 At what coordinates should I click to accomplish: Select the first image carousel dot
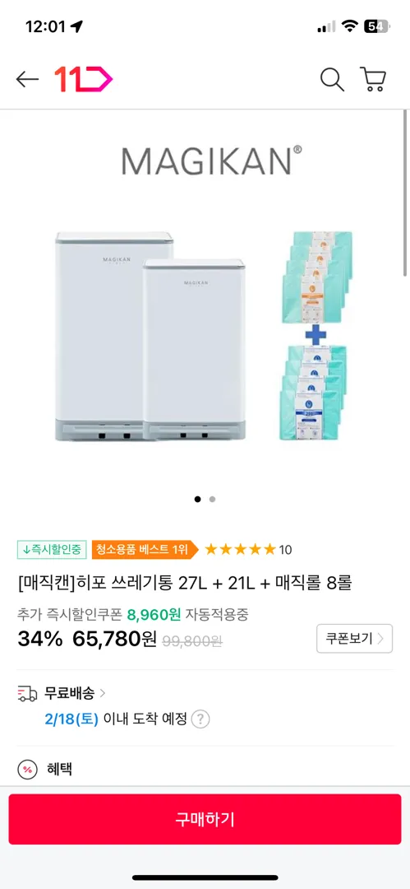[197, 499]
